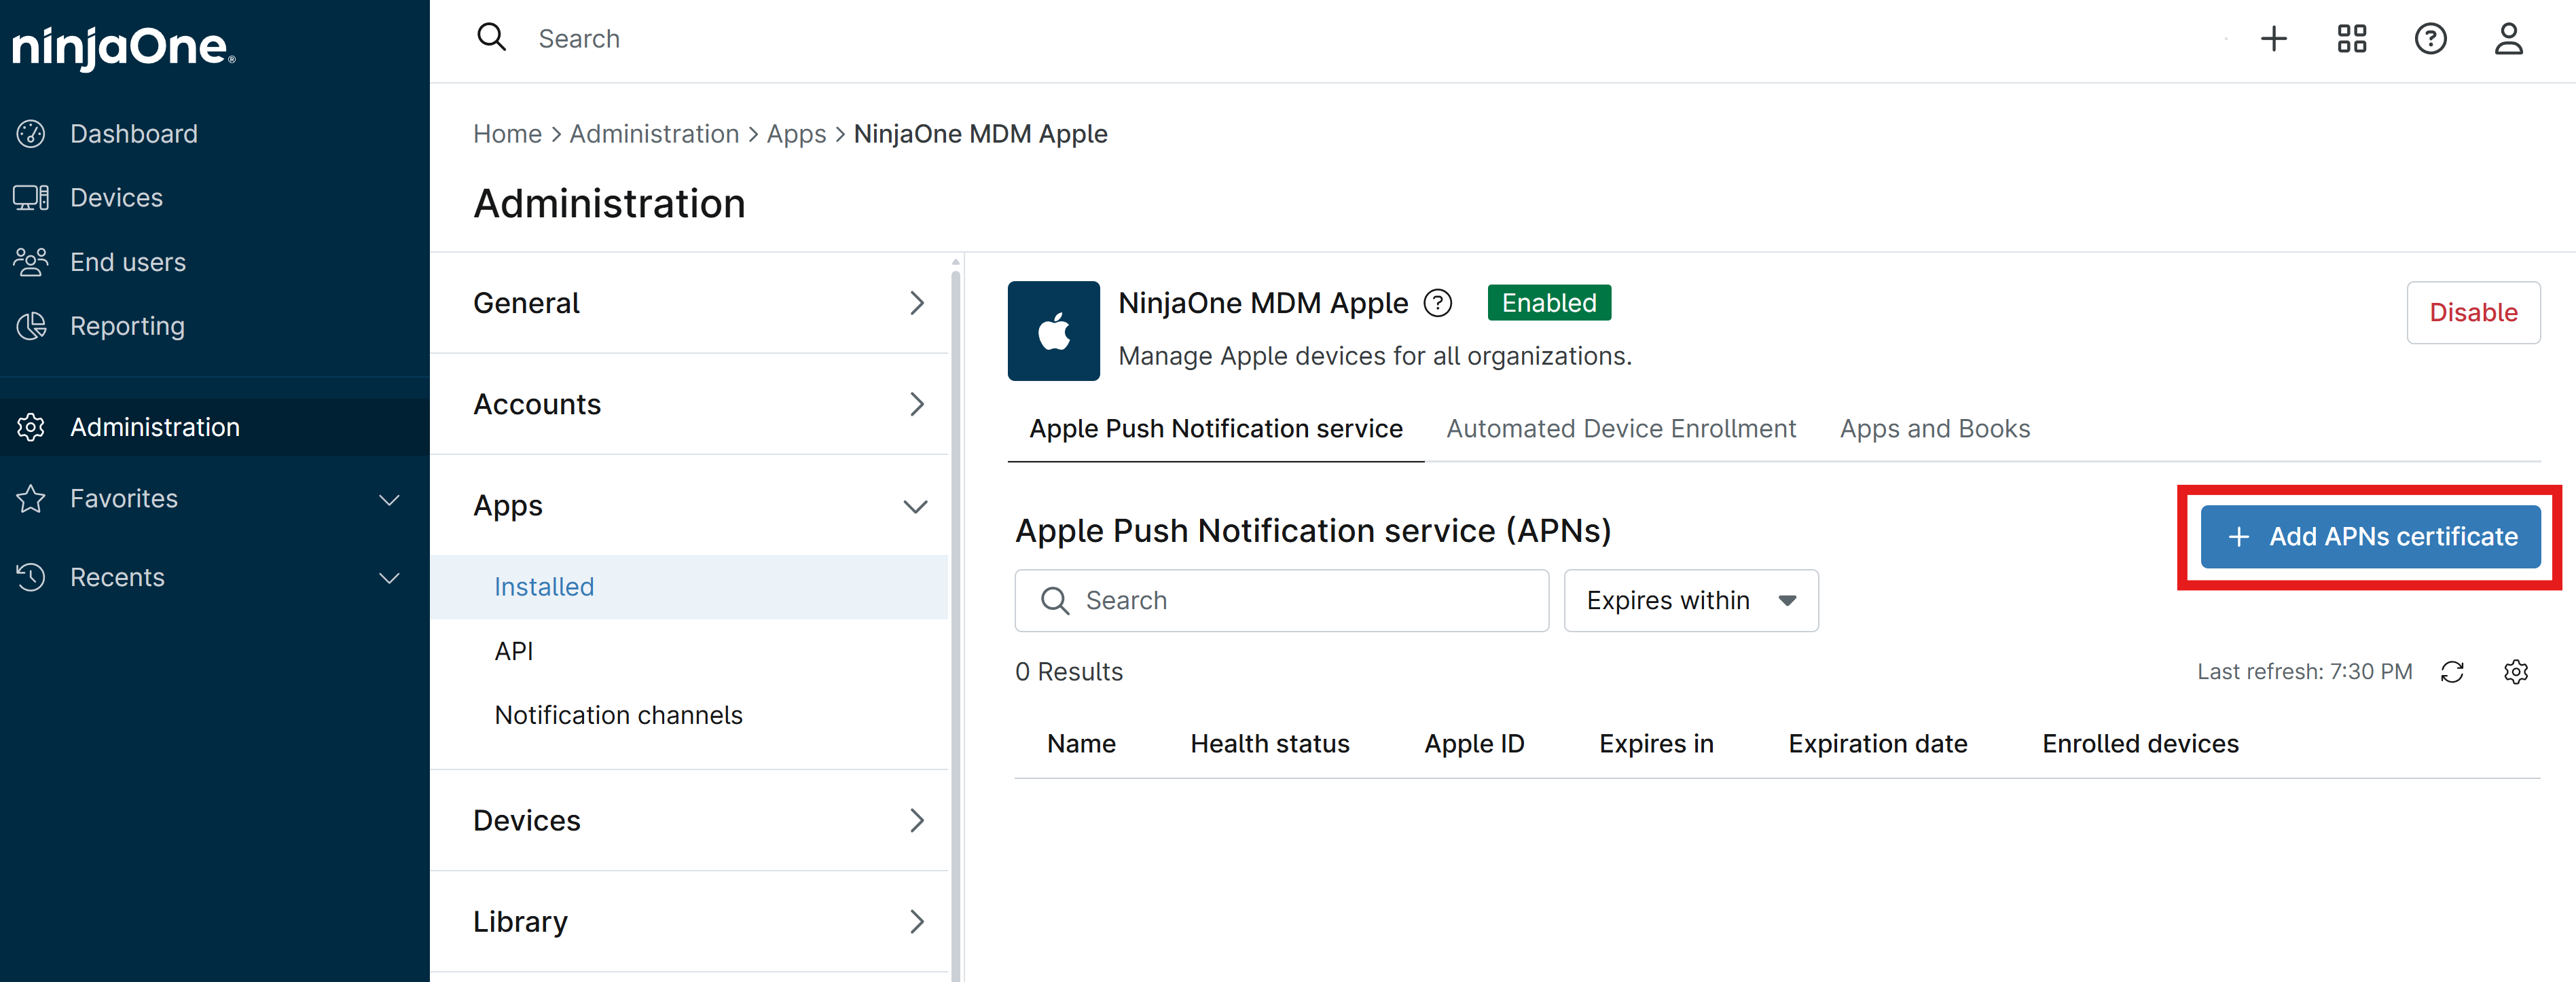Open the apps grid icon
This screenshot has width=2576, height=982.
click(x=2352, y=39)
